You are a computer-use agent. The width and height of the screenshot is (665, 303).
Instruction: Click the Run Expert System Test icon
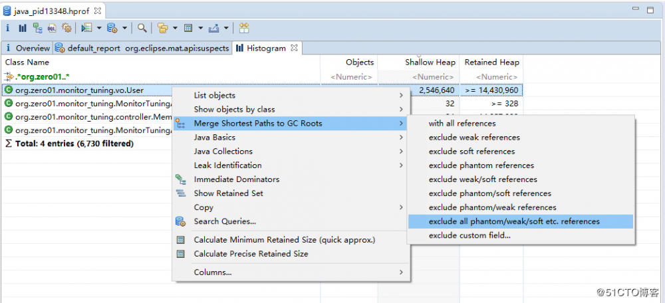pos(86,28)
